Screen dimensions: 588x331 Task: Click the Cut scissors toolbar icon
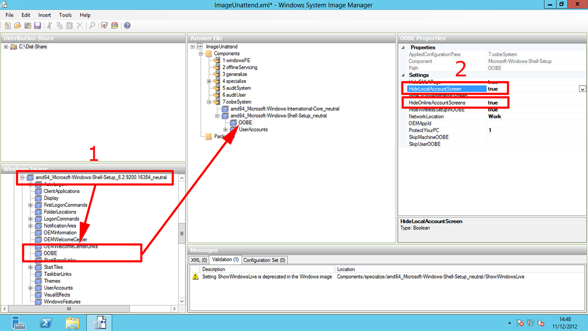tap(49, 26)
